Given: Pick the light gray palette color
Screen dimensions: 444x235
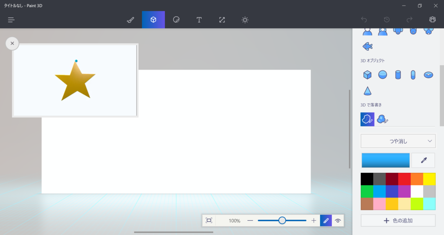Looking at the screenshot, I should click(429, 191).
